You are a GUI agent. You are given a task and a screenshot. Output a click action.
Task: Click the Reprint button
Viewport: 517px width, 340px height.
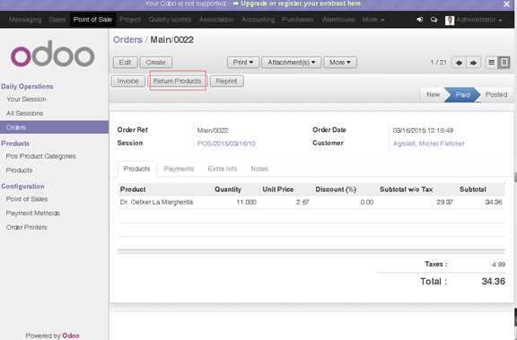click(226, 81)
